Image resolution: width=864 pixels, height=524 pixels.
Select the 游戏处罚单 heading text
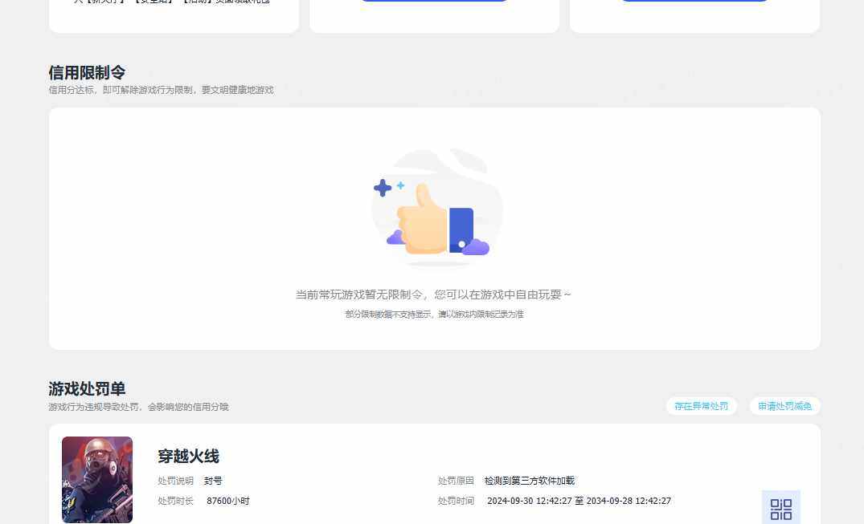(x=87, y=388)
